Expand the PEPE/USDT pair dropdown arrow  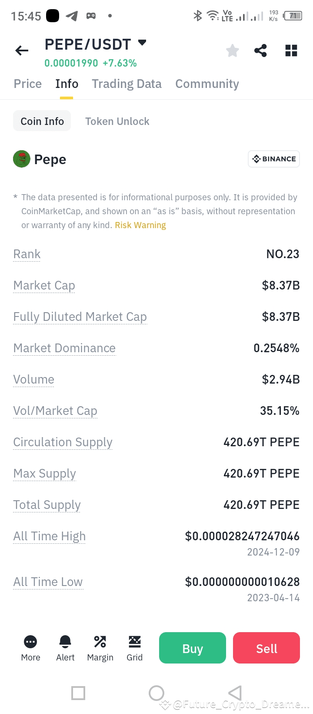click(x=142, y=43)
